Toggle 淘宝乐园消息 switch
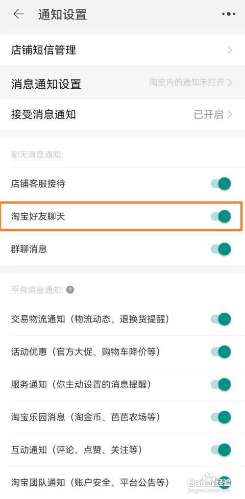 click(x=221, y=417)
